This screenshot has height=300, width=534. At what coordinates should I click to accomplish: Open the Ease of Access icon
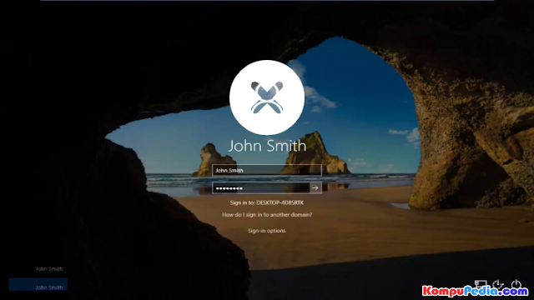coord(498,284)
